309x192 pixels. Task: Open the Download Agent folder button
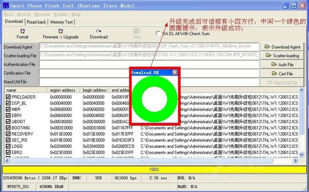click(x=282, y=47)
